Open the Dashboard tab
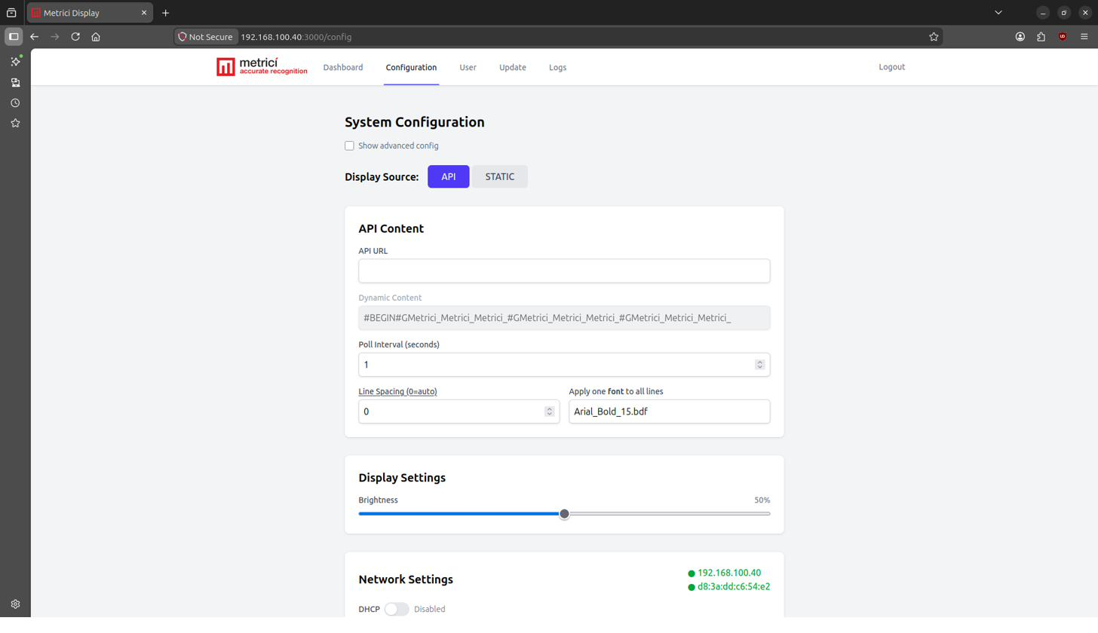The width and height of the screenshot is (1098, 633). click(343, 68)
